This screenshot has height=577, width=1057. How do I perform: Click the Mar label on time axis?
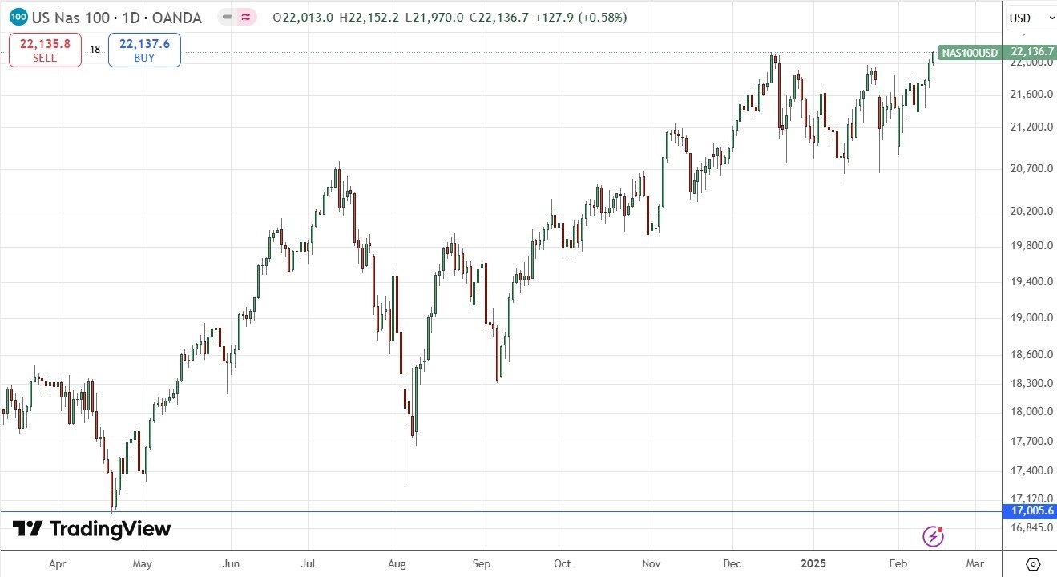(974, 563)
